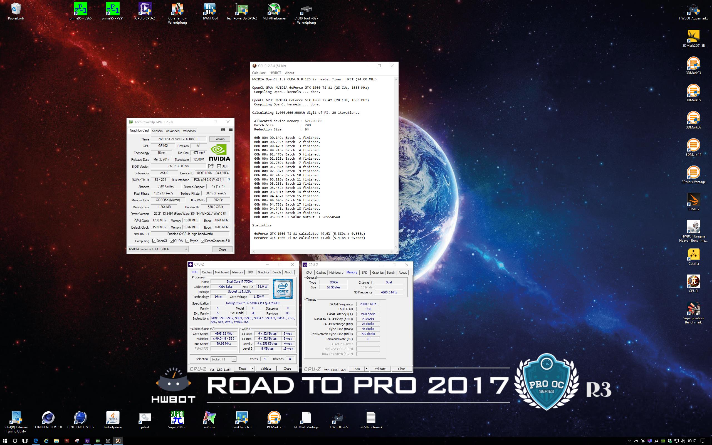The width and height of the screenshot is (712, 445).
Task: Switch to Sensors tab in GPU-Z
Action: [x=157, y=131]
